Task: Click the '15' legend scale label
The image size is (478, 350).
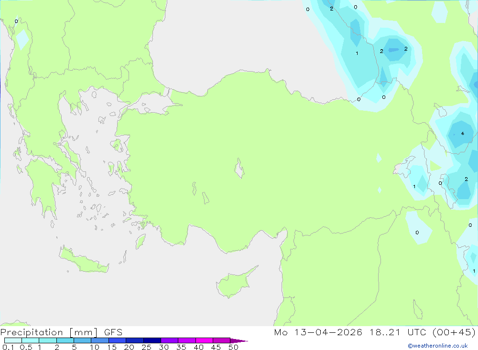Action: [x=112, y=347]
